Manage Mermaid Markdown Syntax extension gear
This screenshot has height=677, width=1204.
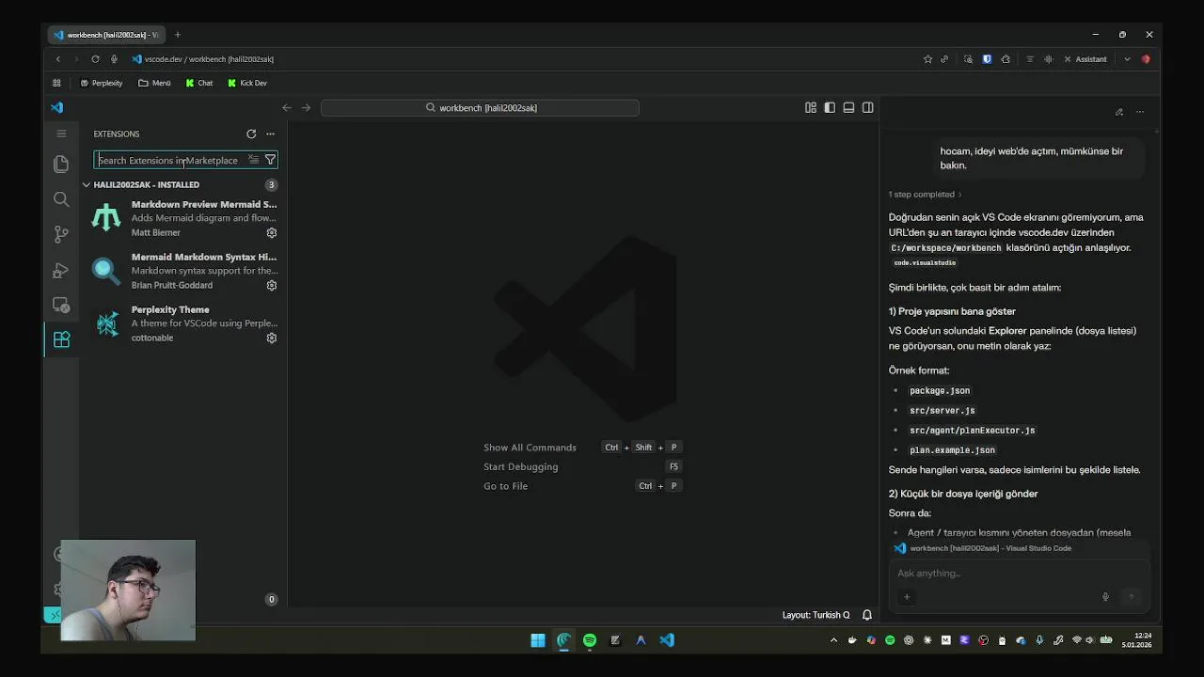click(272, 285)
